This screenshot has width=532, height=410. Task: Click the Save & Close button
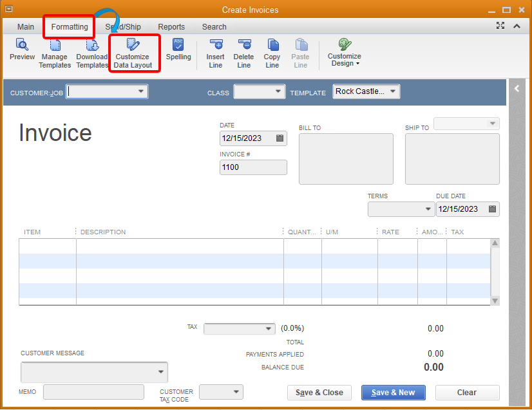tap(319, 392)
